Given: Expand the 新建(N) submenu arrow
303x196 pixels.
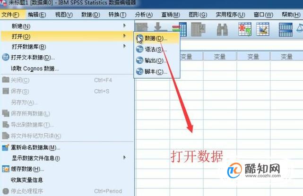Looking at the screenshot, I should click(125, 26).
